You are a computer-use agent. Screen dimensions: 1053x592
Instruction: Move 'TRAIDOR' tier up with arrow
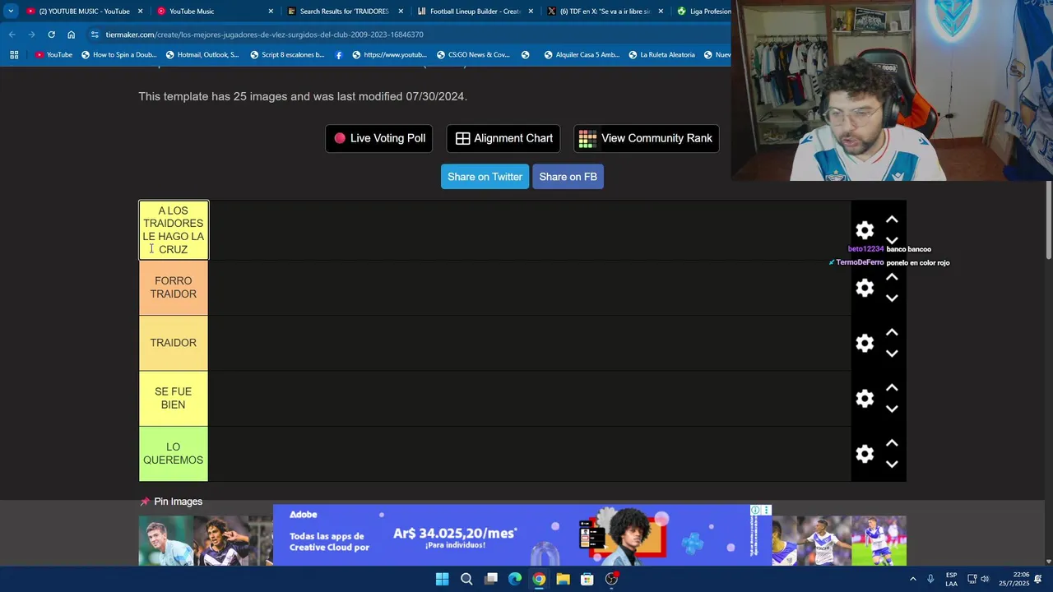[892, 332]
